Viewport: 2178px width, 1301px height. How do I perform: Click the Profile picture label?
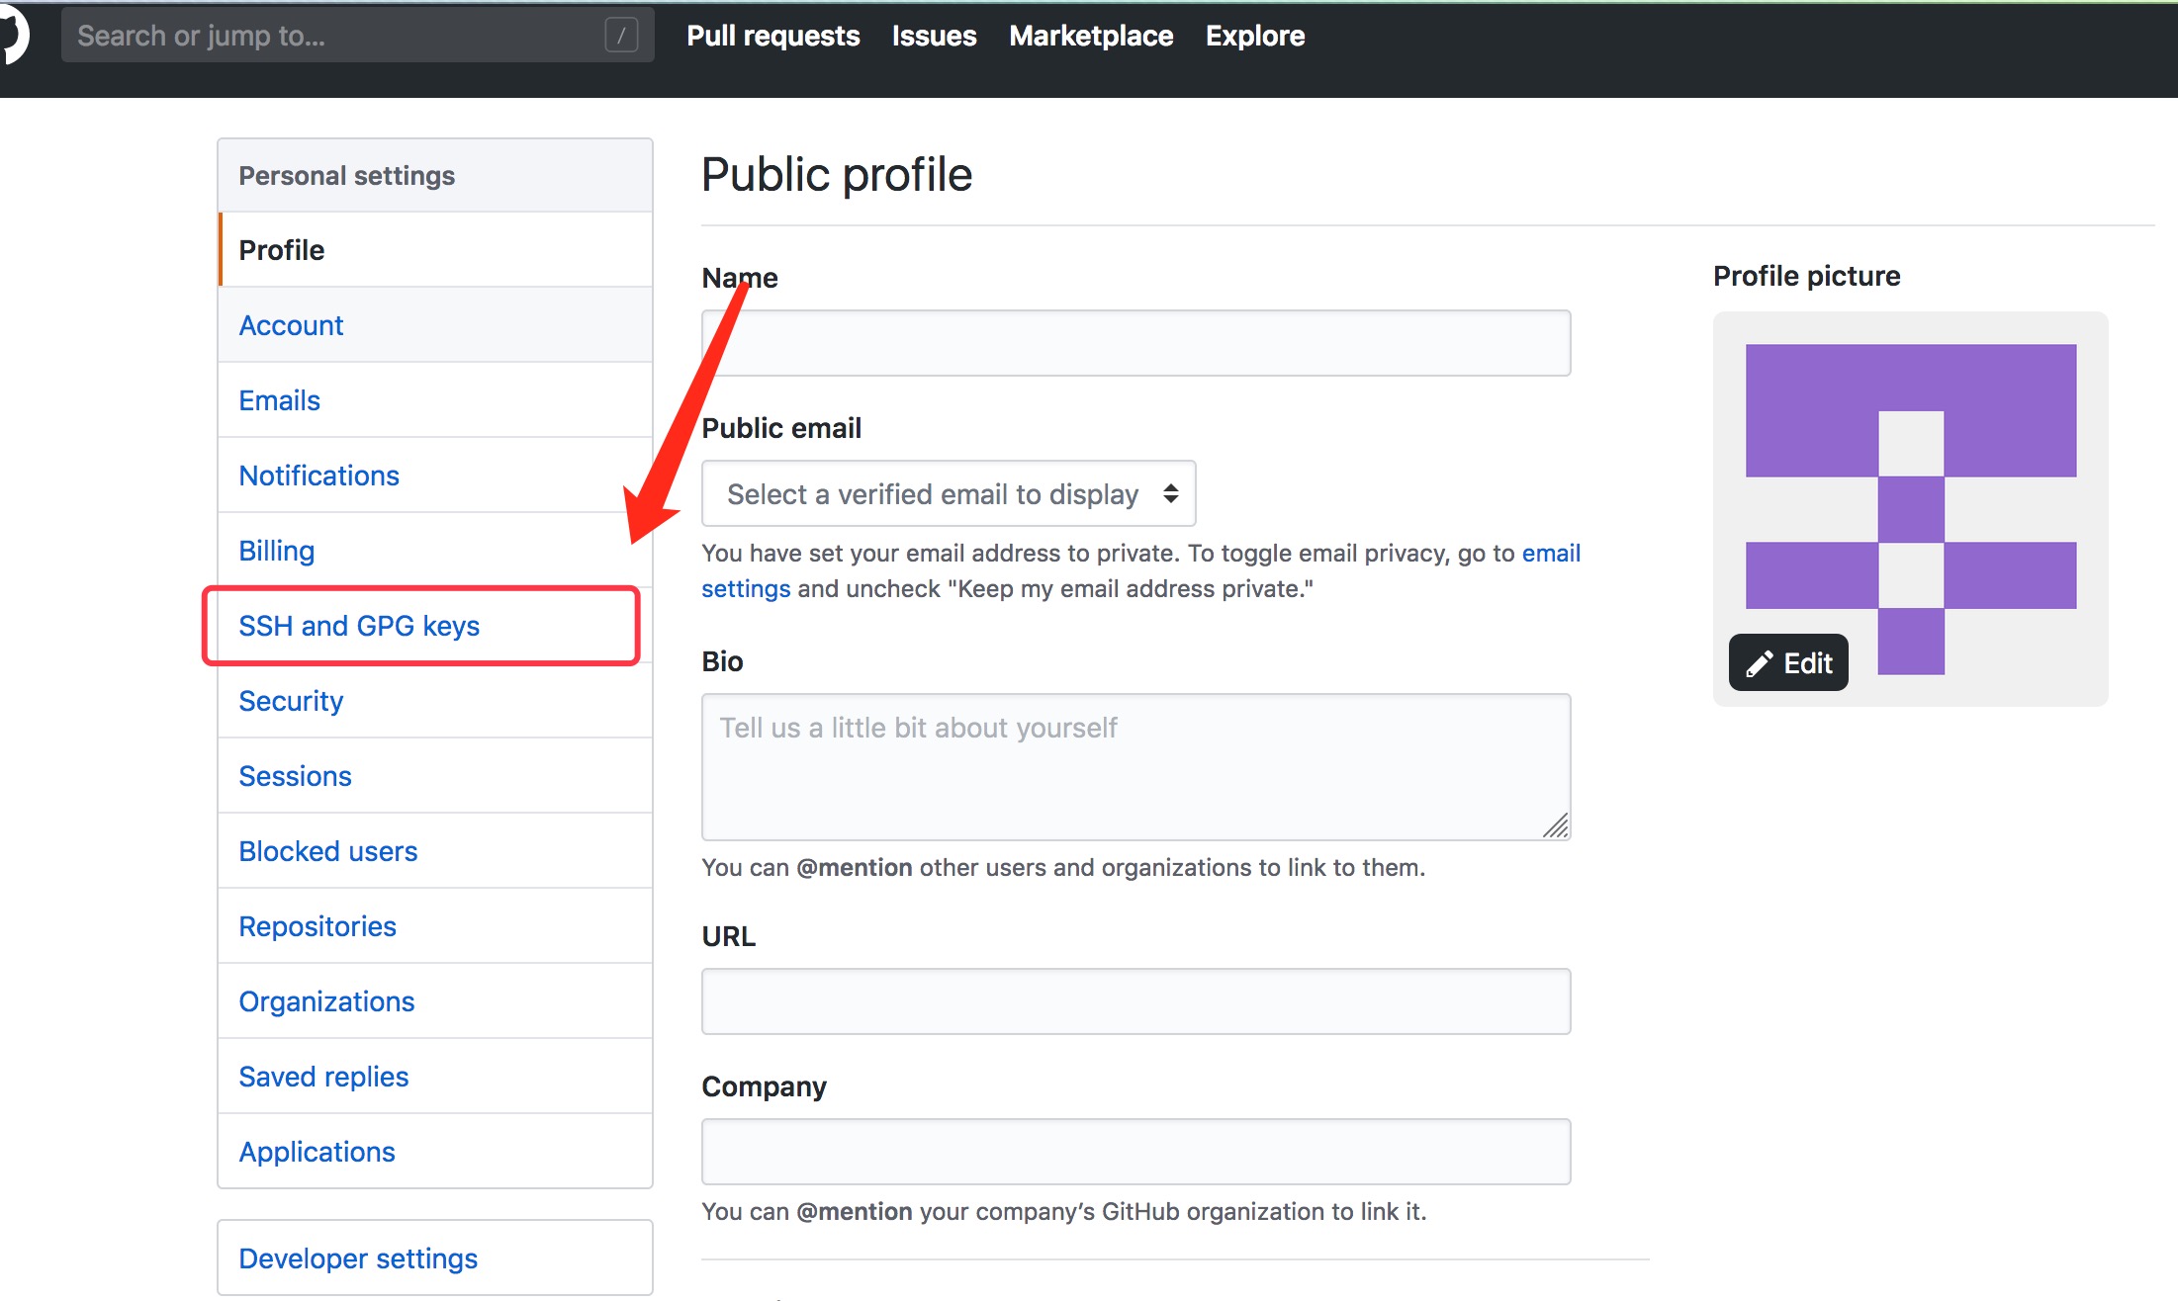[x=1806, y=276]
